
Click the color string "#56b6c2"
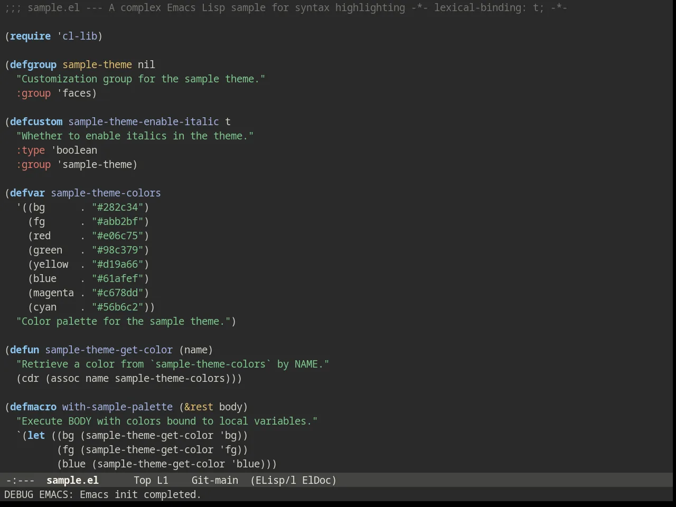pos(118,307)
